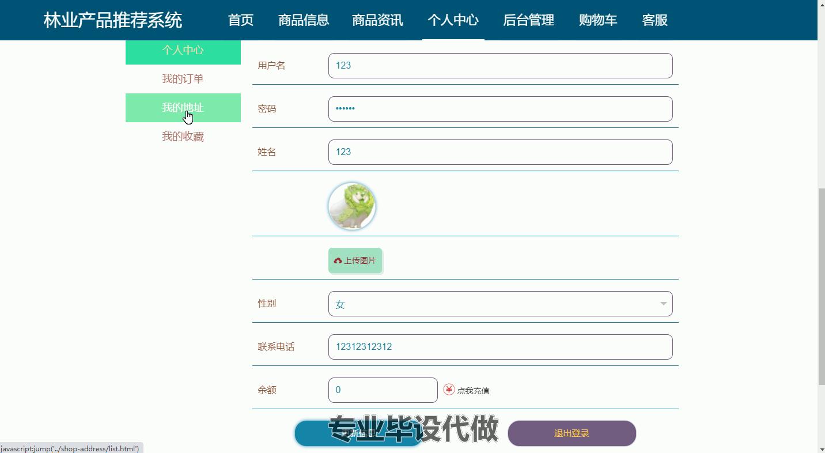Open 我的订单 in sidebar

pos(183,79)
